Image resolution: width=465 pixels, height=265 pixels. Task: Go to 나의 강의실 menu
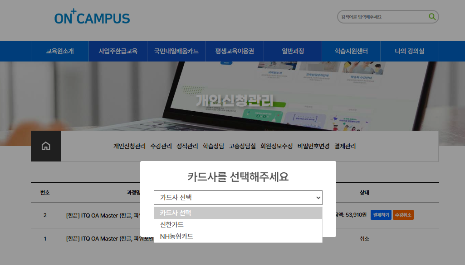click(x=409, y=51)
